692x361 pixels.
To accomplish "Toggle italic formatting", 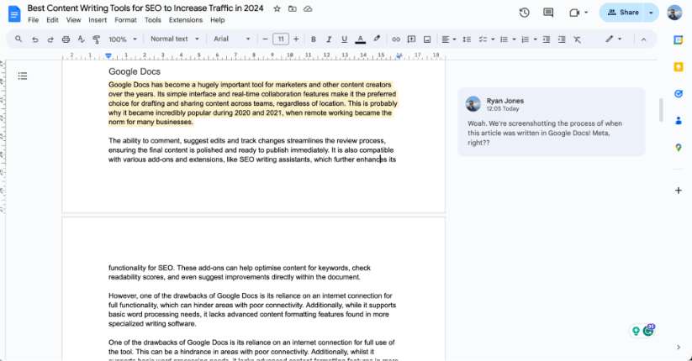I will (x=329, y=39).
